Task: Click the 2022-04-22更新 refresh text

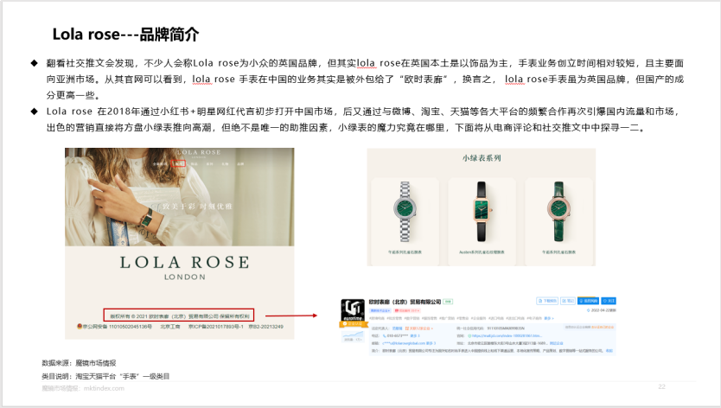Action: (x=603, y=310)
